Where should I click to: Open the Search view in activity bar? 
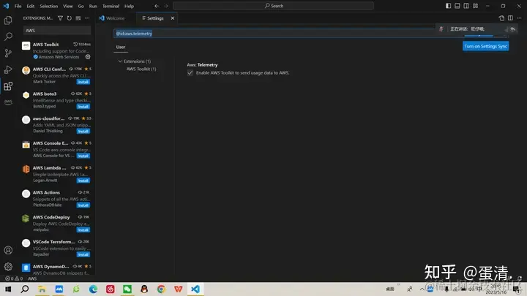tap(8, 37)
